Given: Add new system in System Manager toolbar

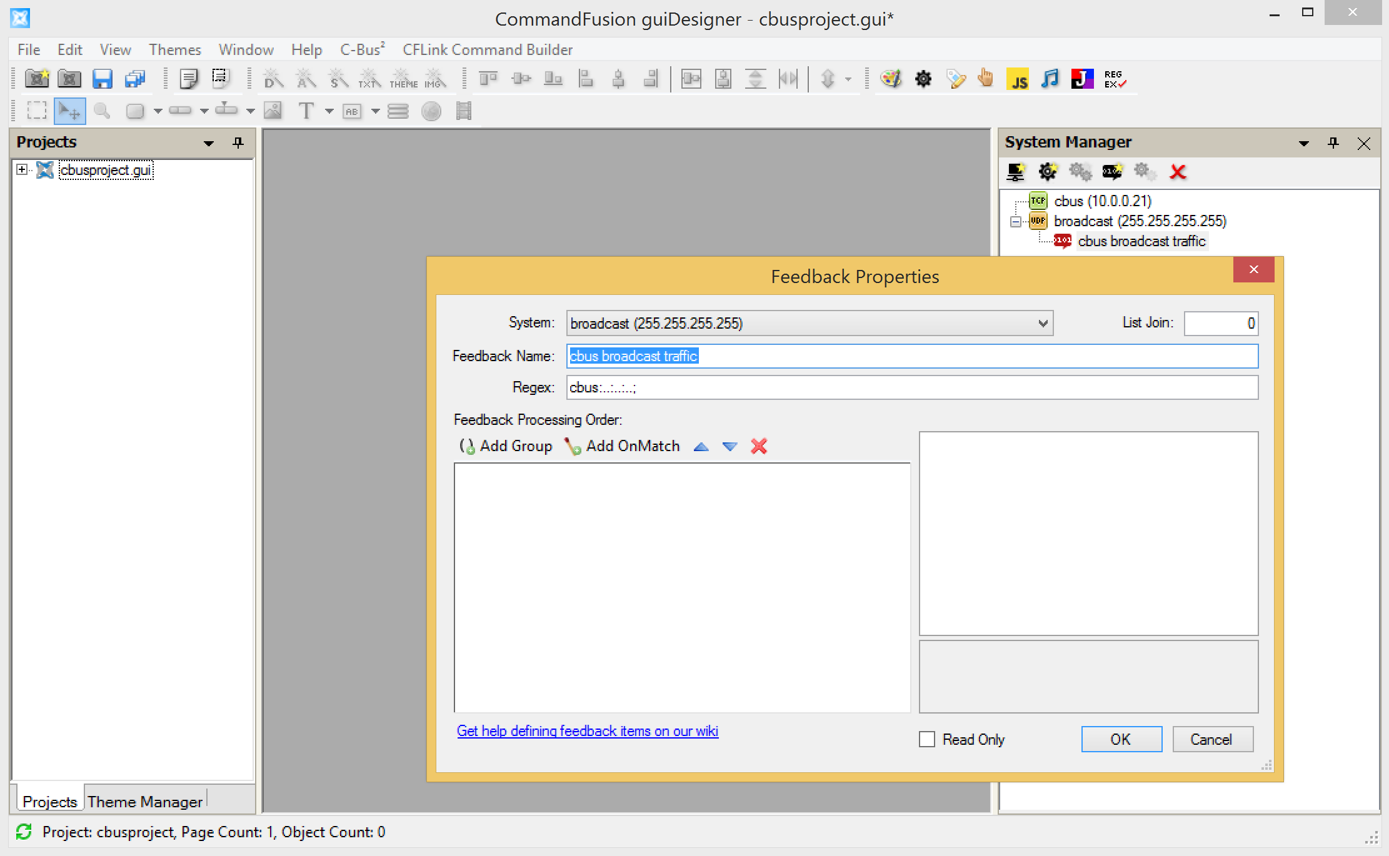Looking at the screenshot, I should click(1016, 172).
